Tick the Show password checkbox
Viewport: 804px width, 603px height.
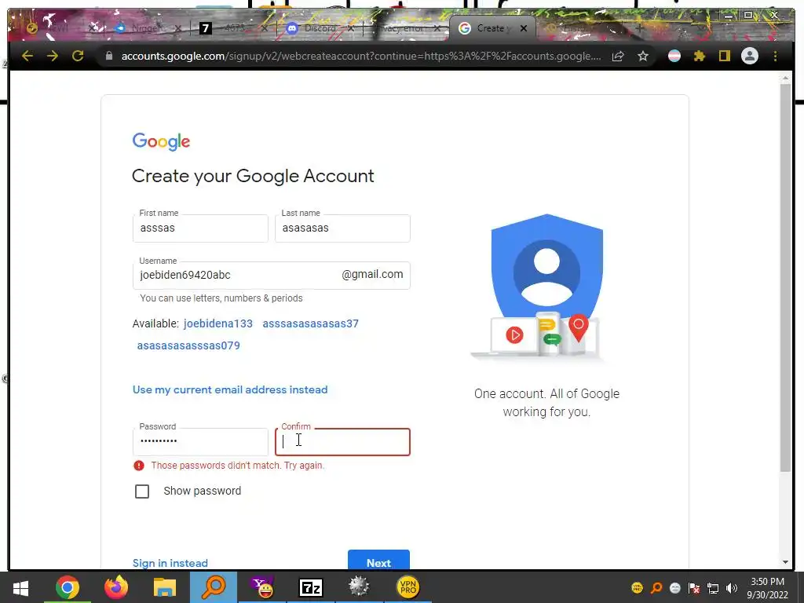click(x=142, y=492)
